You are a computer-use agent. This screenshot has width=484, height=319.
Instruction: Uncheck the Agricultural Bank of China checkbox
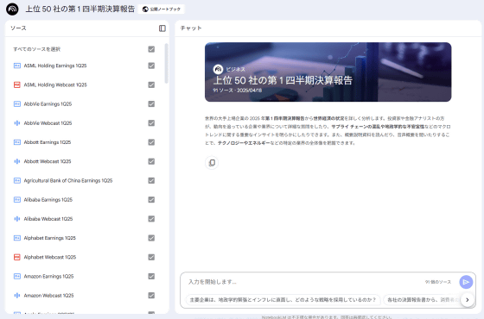(151, 180)
